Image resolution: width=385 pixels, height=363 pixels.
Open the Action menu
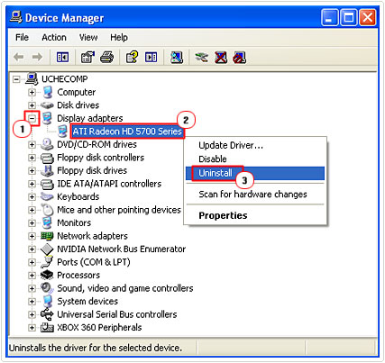pos(54,38)
